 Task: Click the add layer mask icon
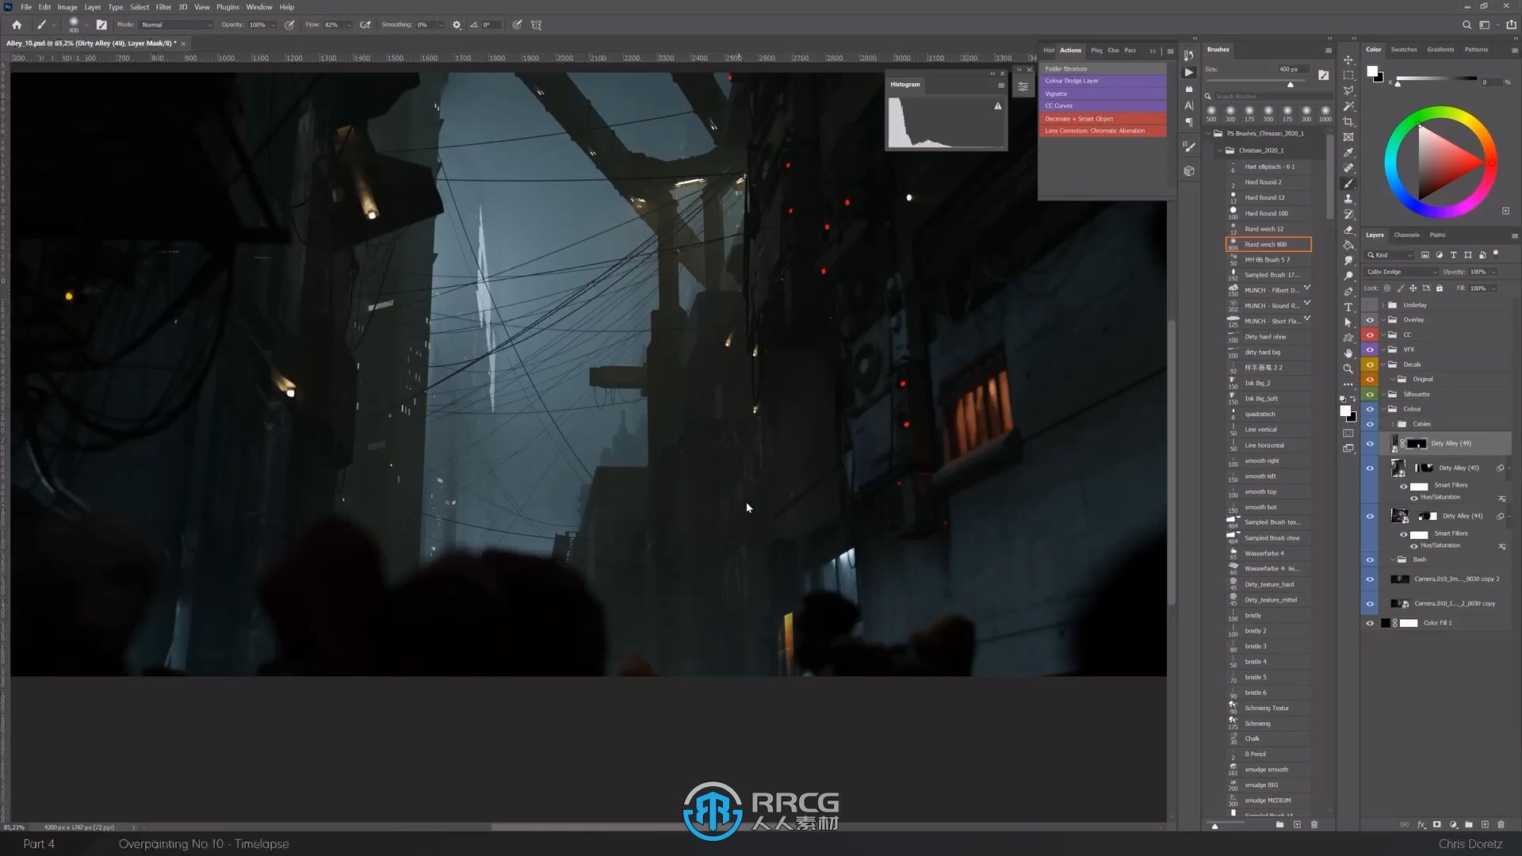[1436, 825]
